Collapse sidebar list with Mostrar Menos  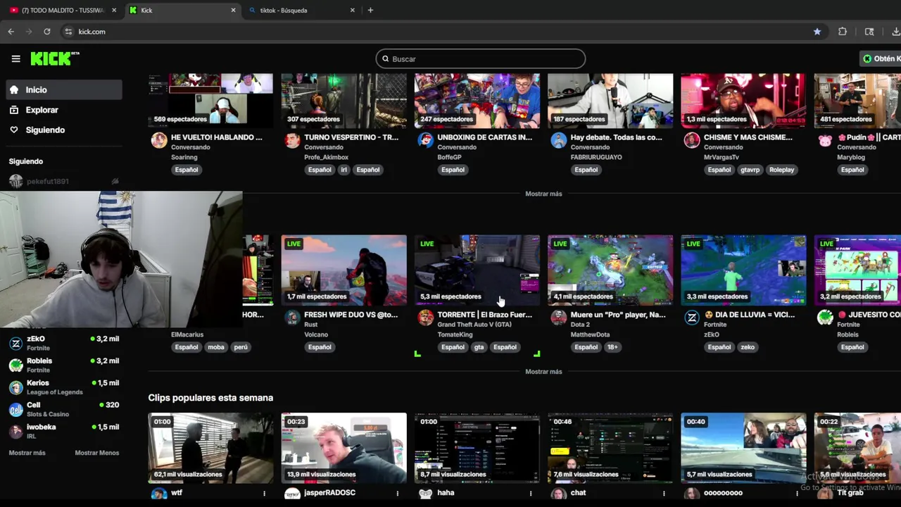96,453
